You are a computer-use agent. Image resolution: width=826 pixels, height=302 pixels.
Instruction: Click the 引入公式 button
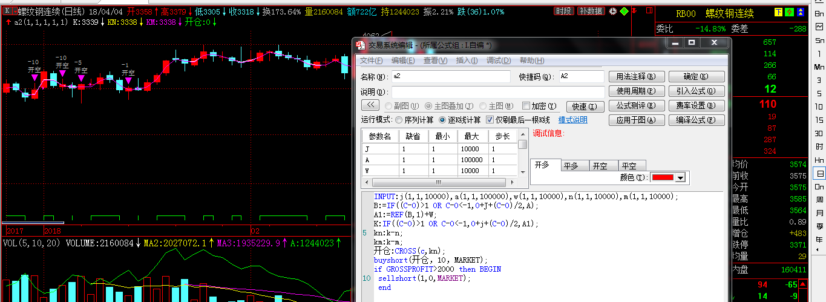click(x=696, y=91)
